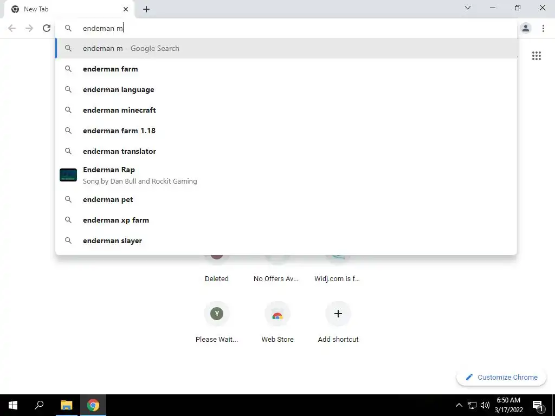
Task: Open the taskbar clock and date
Action: [508, 405]
